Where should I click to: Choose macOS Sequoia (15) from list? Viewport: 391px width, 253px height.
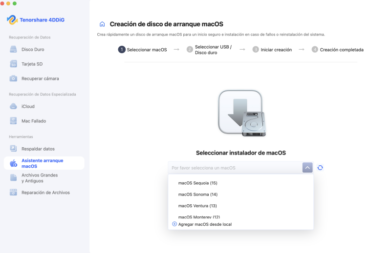(197, 183)
